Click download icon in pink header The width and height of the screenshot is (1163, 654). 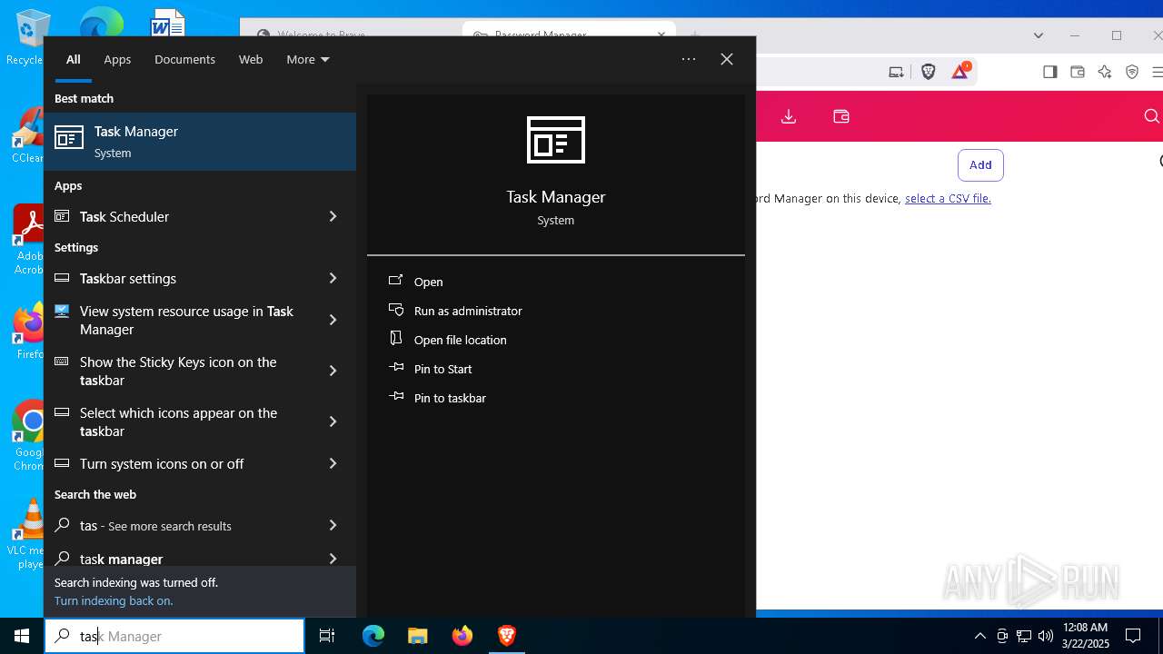point(789,116)
